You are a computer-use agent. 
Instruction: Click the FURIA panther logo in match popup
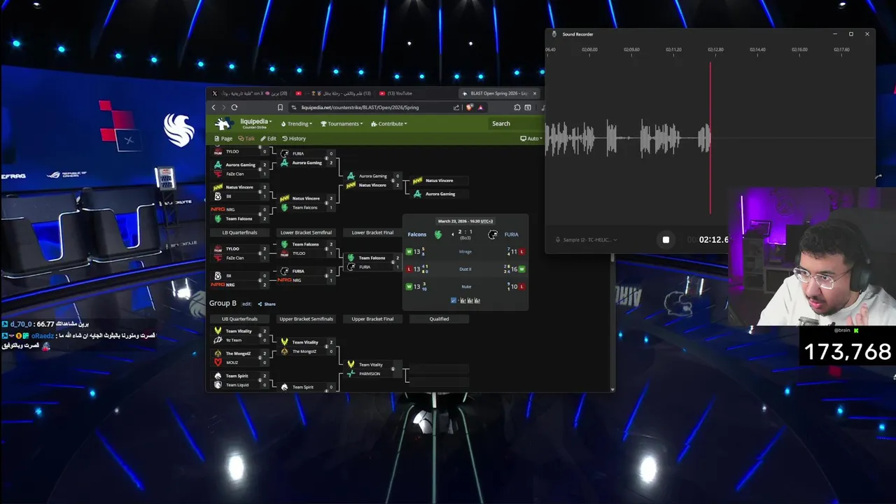point(493,234)
